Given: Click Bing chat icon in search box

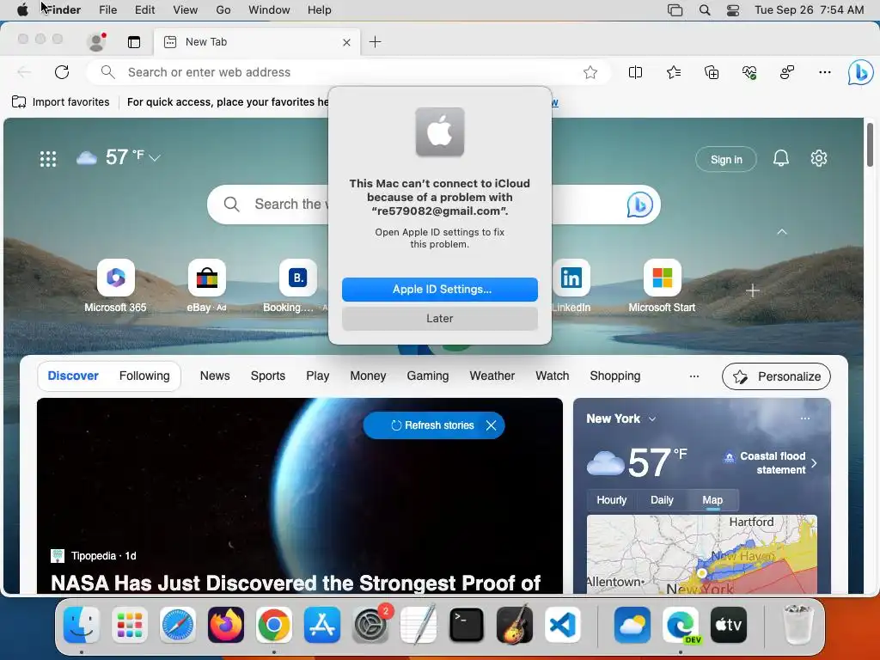Looking at the screenshot, I should 639,205.
